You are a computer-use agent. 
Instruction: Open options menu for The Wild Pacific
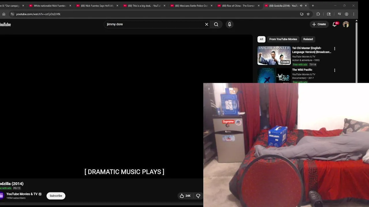334,70
